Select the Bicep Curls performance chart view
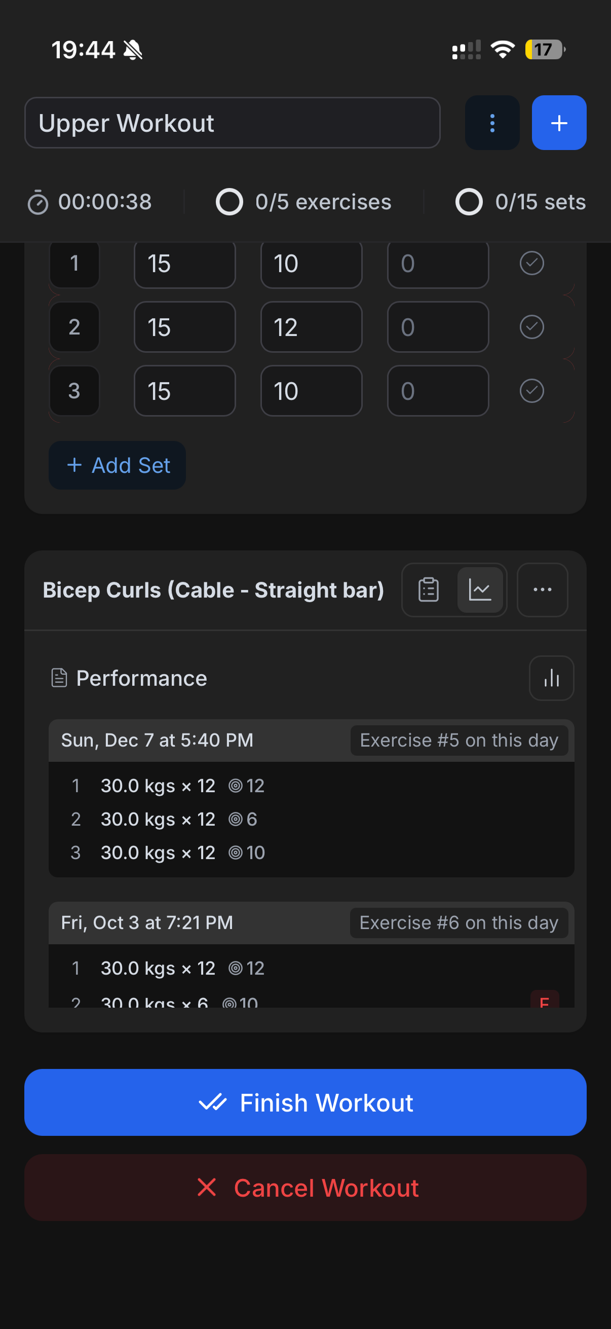 click(x=479, y=589)
